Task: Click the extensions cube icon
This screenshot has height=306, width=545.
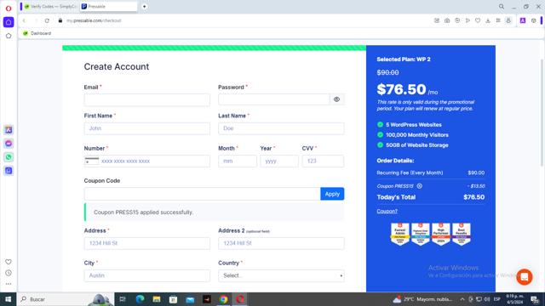Action: pyautogui.click(x=534, y=20)
